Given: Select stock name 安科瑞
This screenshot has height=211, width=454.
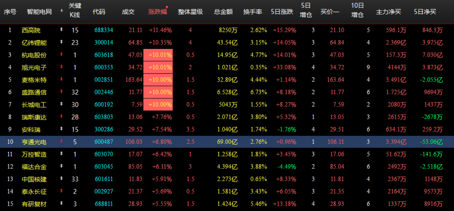Looking at the screenshot, I should pyautogui.click(x=31, y=129).
